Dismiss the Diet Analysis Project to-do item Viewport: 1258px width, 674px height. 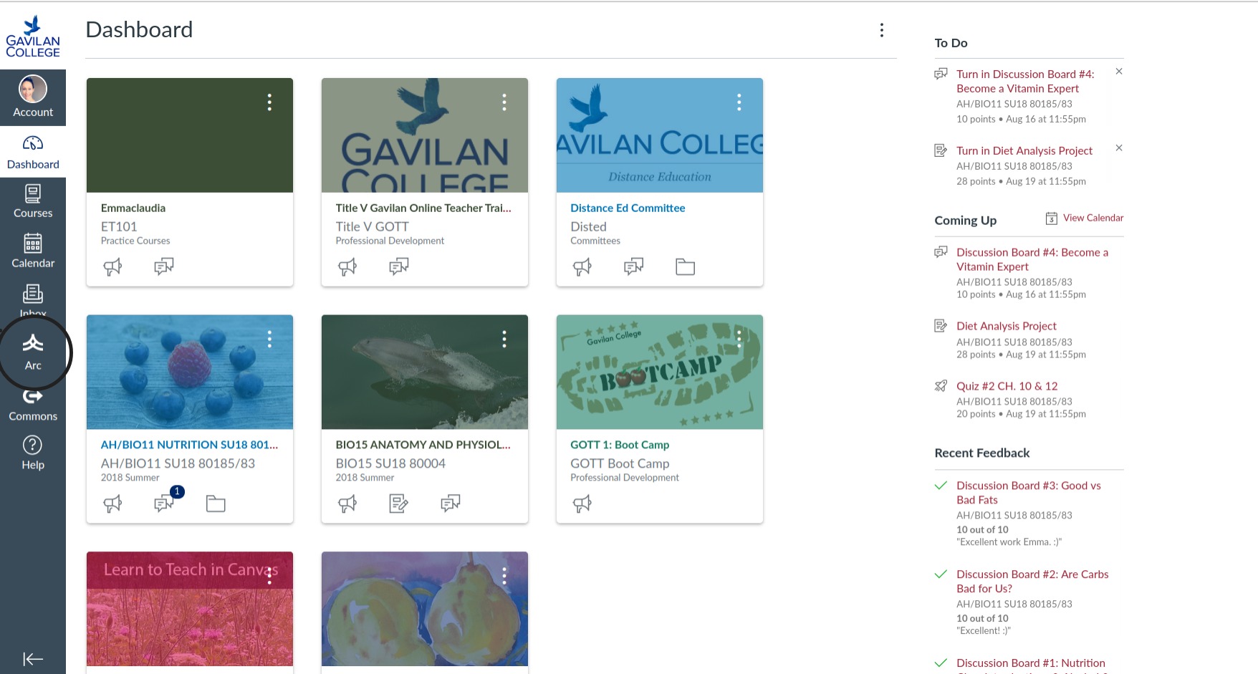pos(1118,148)
